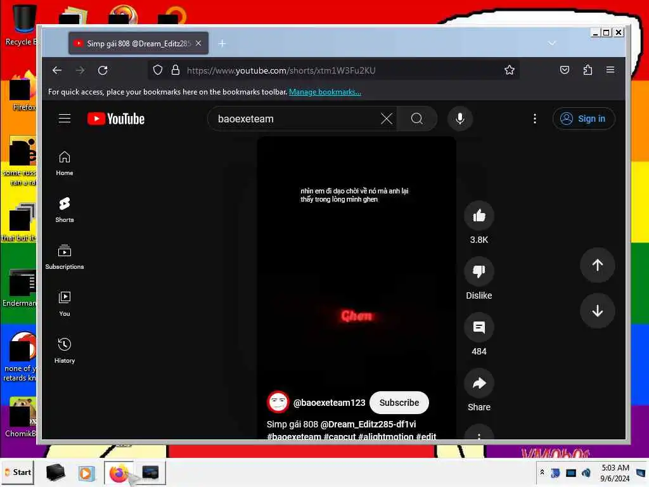Open the media player taskbar icon
Image resolution: width=649 pixels, height=487 pixels.
coord(86,472)
